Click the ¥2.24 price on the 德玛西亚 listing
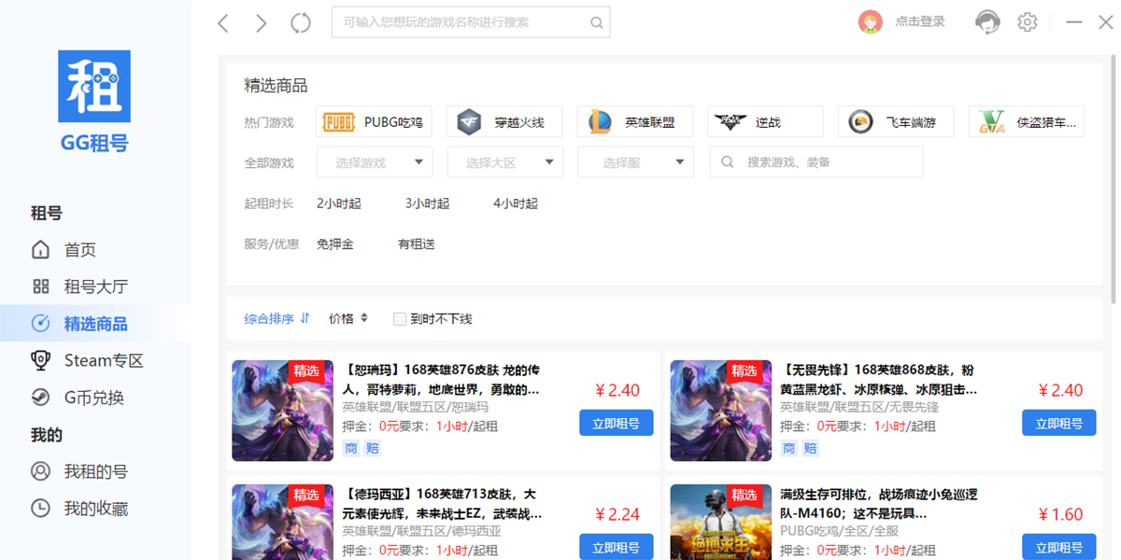The width and height of the screenshot is (1121, 560). [x=617, y=514]
